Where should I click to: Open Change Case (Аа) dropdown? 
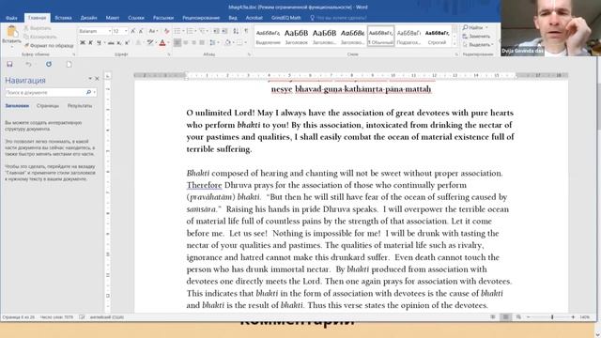pyautogui.click(x=153, y=31)
